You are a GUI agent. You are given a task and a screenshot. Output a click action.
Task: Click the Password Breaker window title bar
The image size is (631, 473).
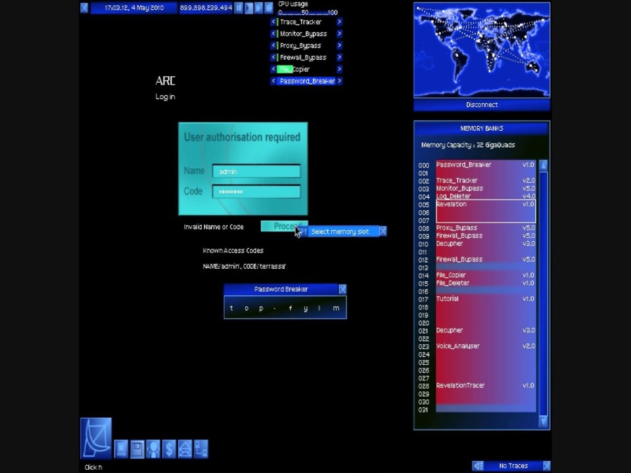281,289
